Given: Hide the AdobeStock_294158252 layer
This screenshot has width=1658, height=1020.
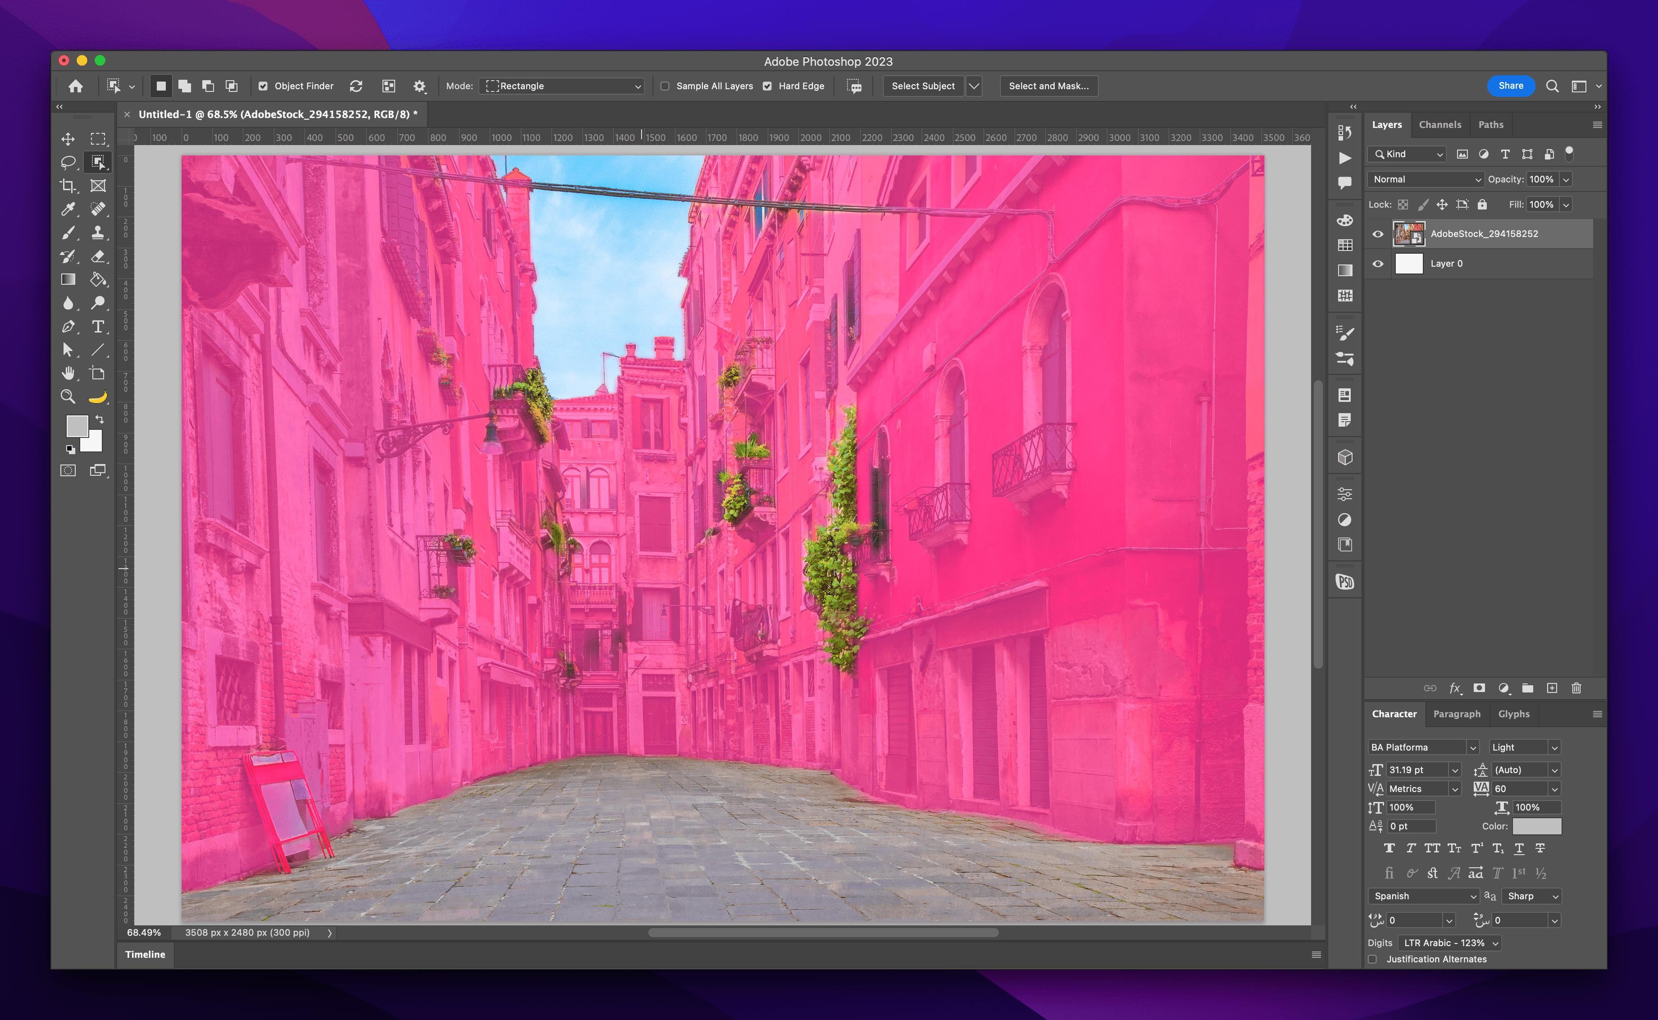Looking at the screenshot, I should coord(1378,234).
